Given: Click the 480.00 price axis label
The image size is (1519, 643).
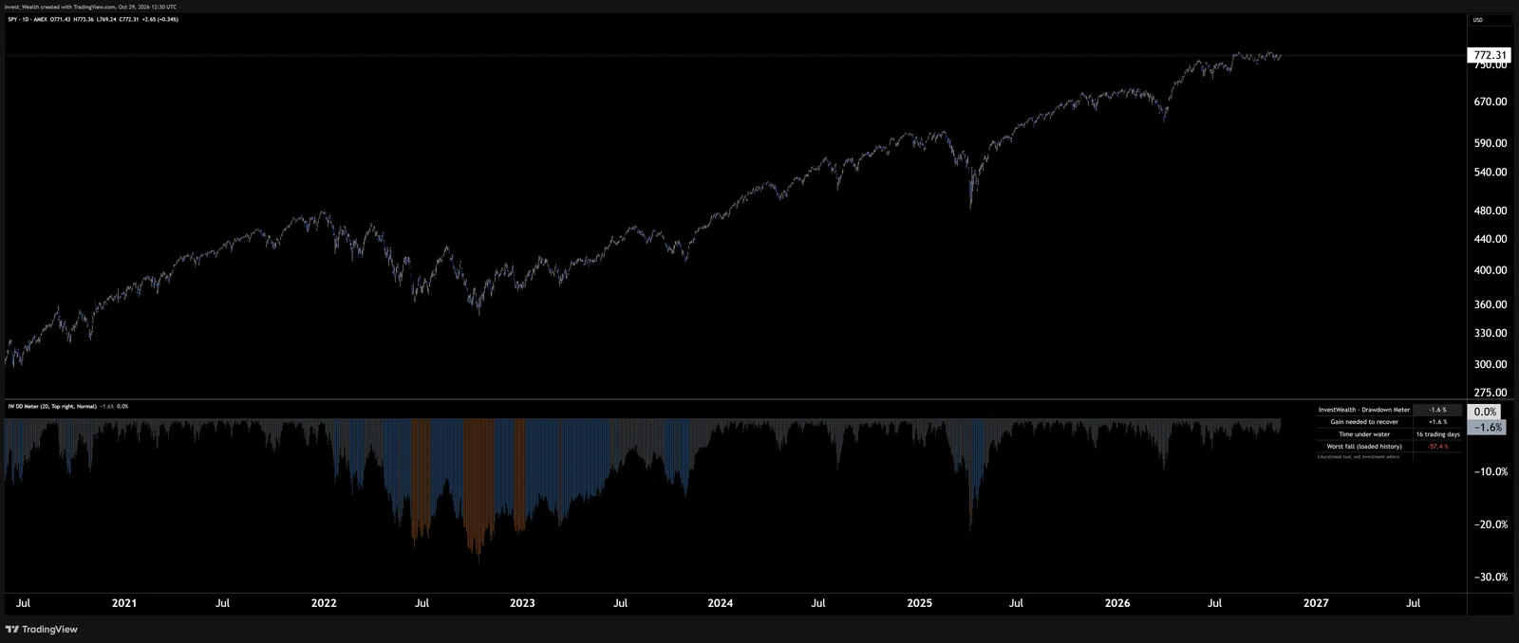Looking at the screenshot, I should [1491, 211].
